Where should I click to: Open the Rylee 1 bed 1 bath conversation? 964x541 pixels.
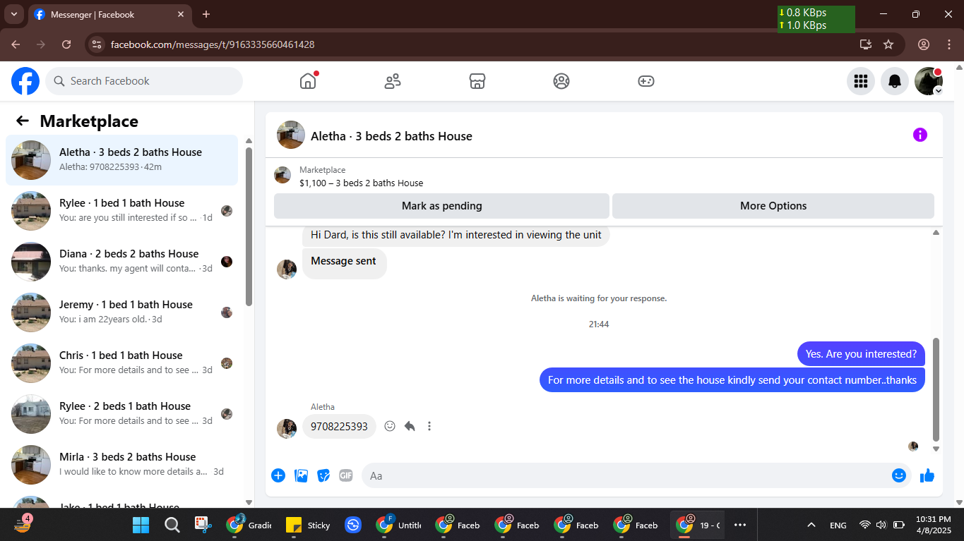121,211
